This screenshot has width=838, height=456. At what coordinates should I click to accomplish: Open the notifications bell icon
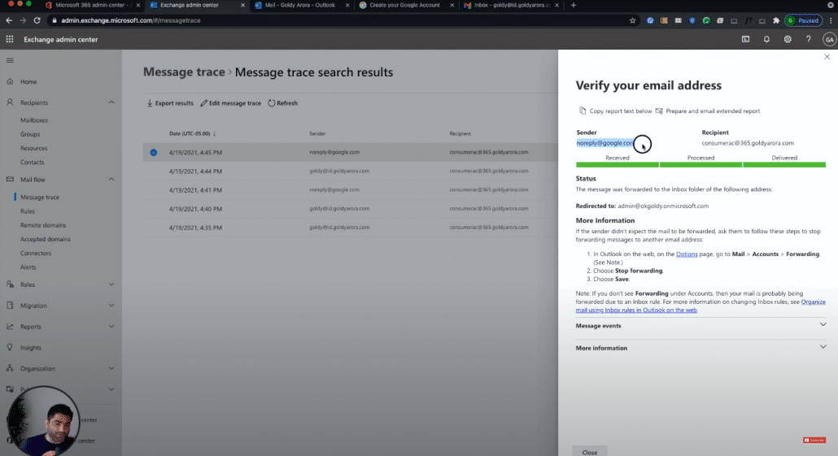tap(766, 39)
